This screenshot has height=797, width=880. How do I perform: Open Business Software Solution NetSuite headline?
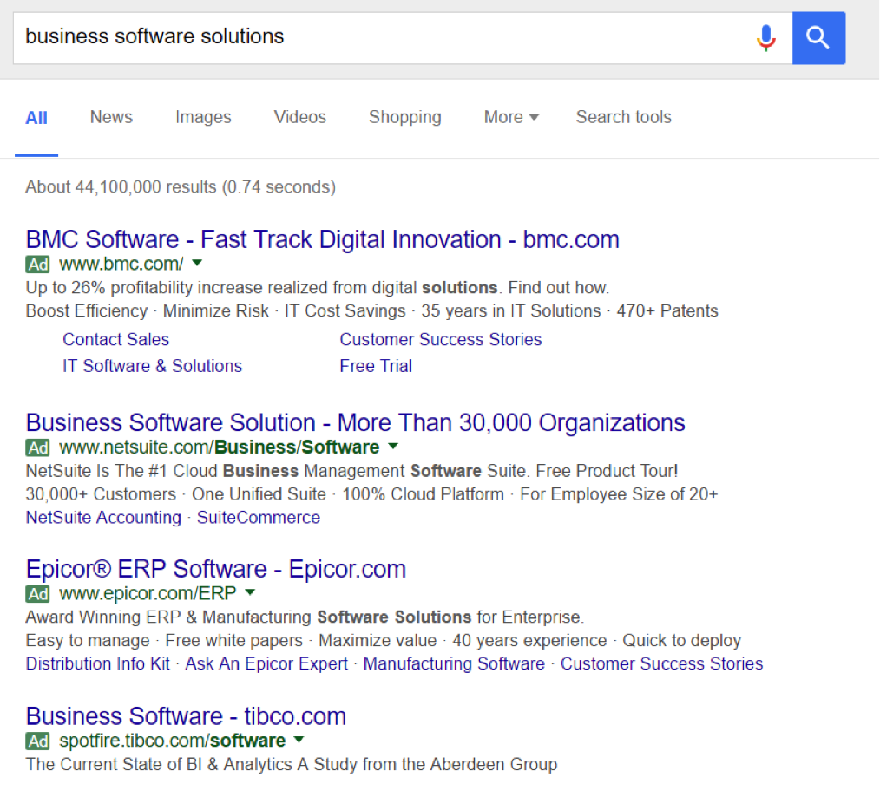[355, 423]
